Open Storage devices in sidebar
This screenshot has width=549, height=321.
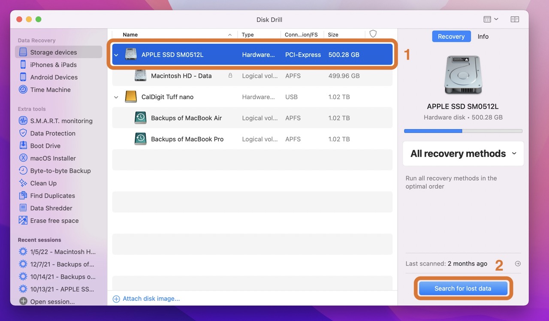58,52
